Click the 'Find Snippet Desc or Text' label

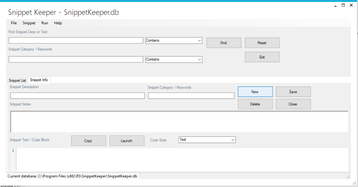pyautogui.click(x=28, y=32)
